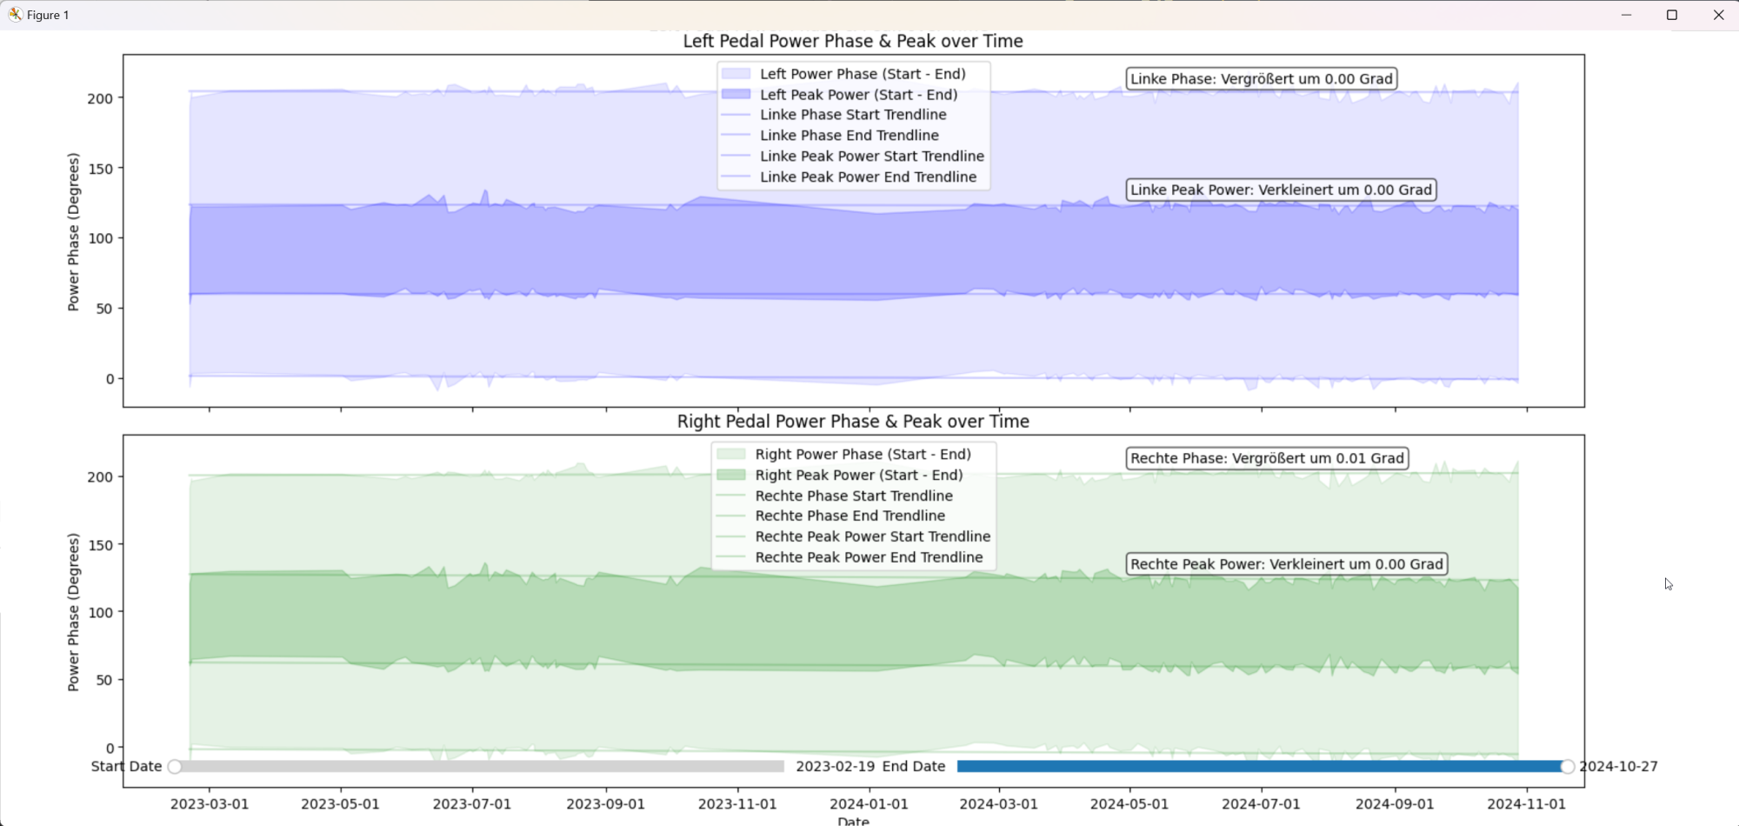The image size is (1739, 826).
Task: Click the 'End Date' slider label
Action: (x=913, y=767)
